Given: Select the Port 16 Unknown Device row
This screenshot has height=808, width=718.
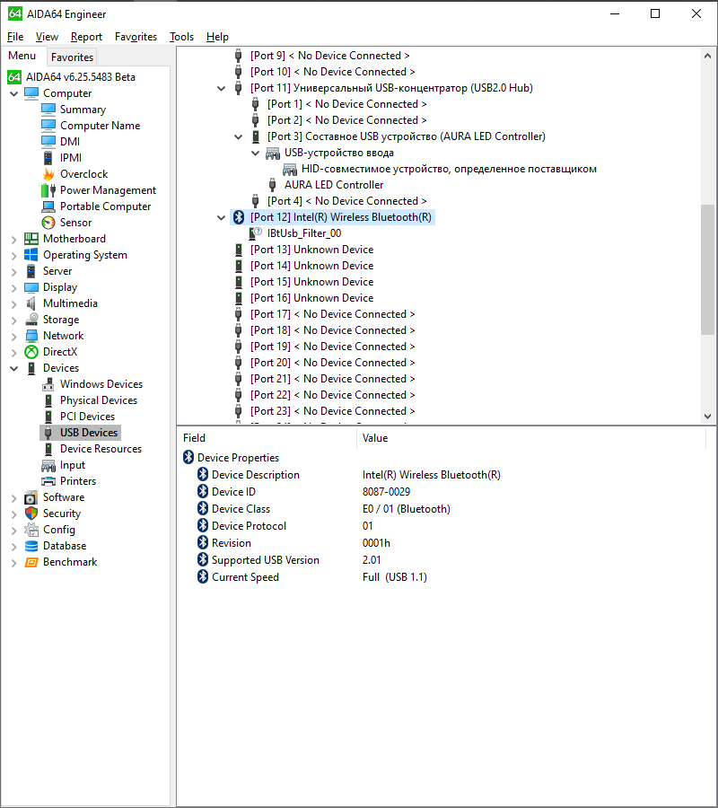Looking at the screenshot, I should [x=312, y=298].
